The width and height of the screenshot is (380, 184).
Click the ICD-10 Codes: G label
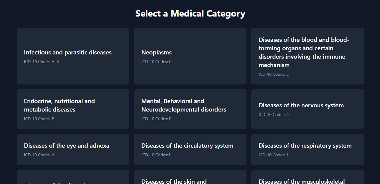(274, 115)
